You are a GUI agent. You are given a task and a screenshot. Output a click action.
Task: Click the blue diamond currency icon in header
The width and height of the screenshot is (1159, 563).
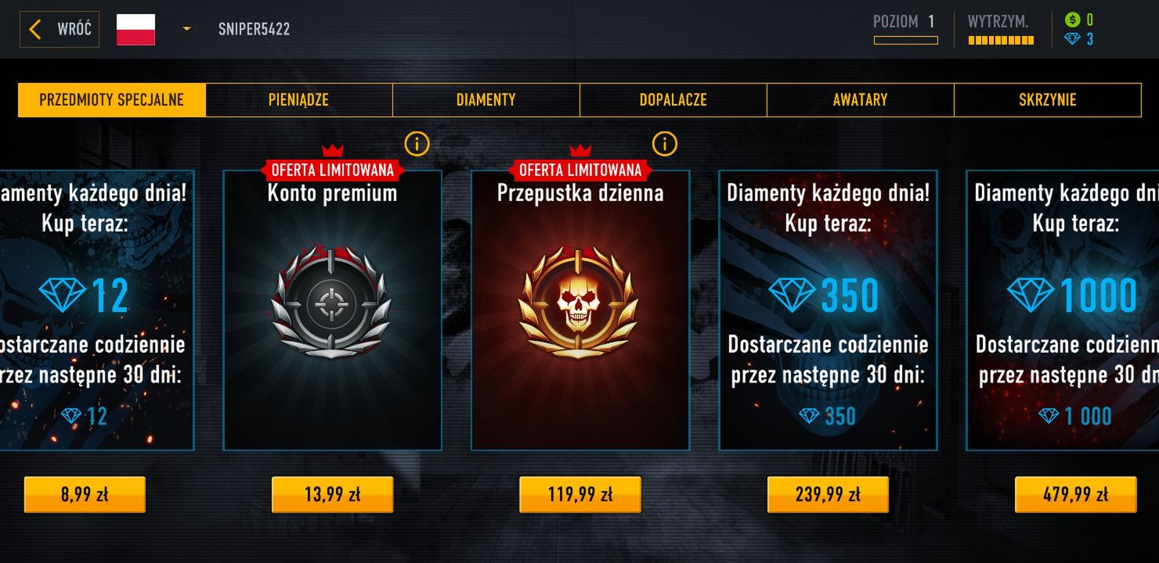(x=1072, y=39)
